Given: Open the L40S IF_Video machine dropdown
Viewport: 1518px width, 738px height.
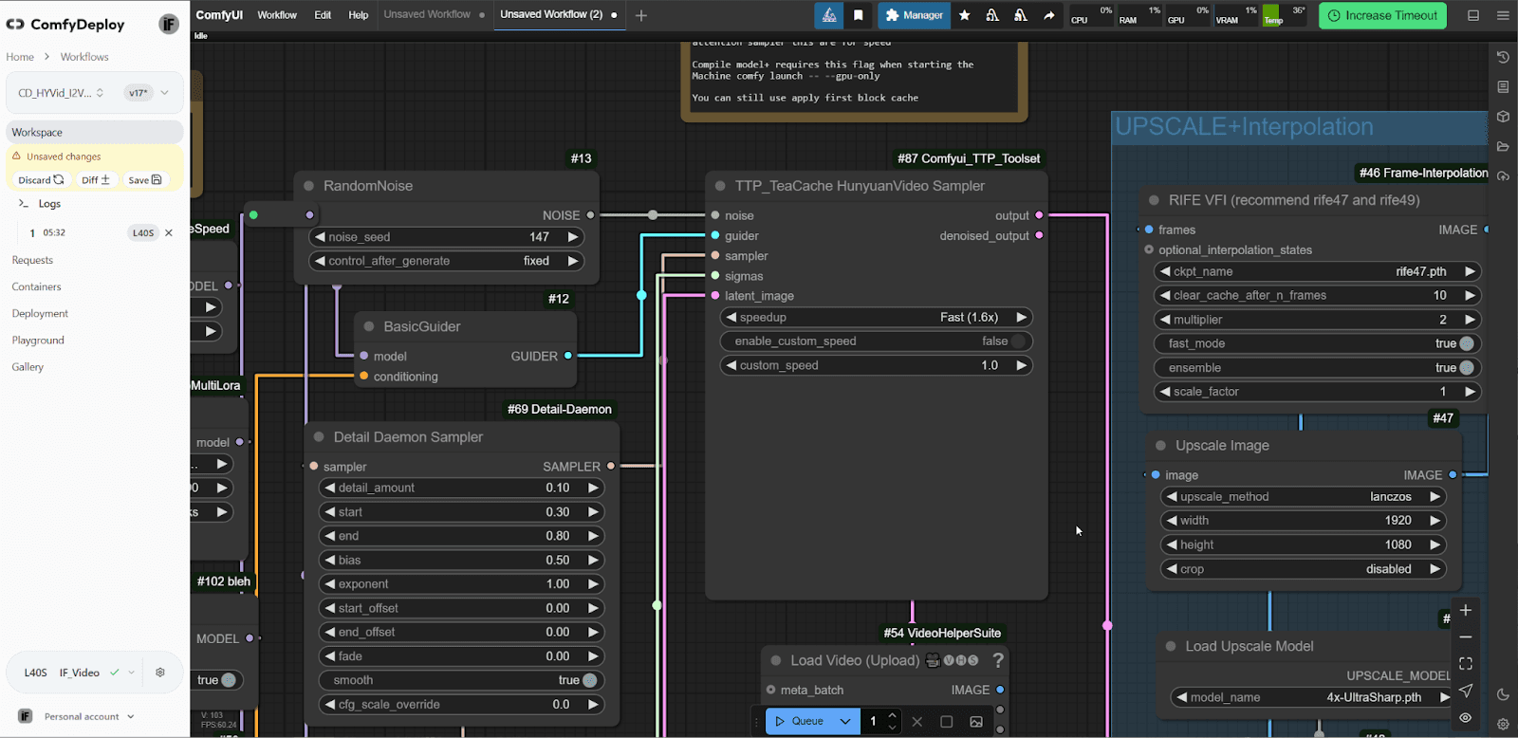Looking at the screenshot, I should (x=131, y=673).
